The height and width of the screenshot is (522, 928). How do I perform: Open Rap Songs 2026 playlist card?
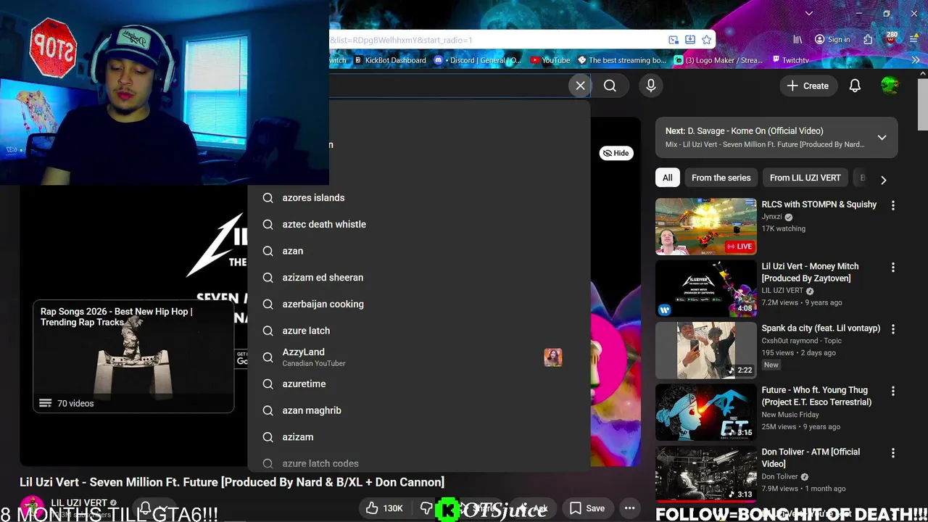(x=133, y=357)
